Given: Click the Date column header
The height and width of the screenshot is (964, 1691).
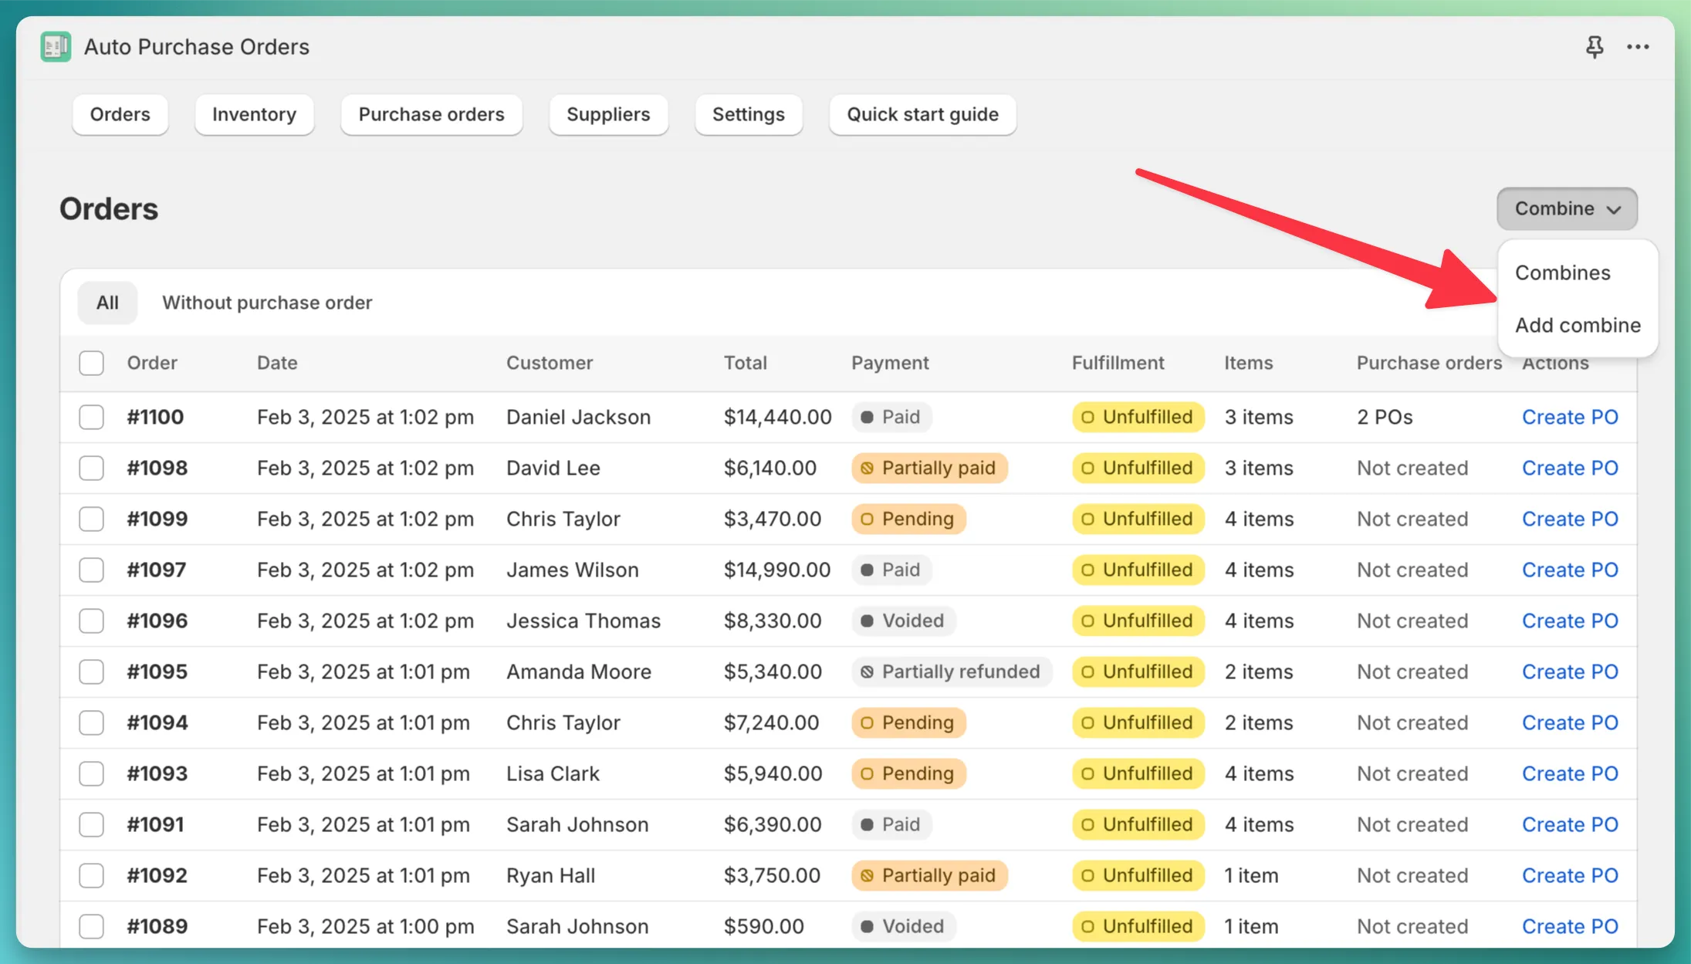Looking at the screenshot, I should 277,363.
